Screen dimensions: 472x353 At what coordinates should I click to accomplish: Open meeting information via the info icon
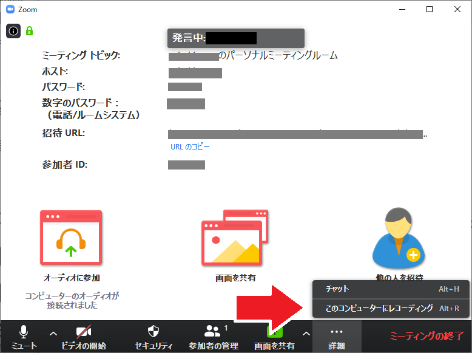click(x=13, y=31)
